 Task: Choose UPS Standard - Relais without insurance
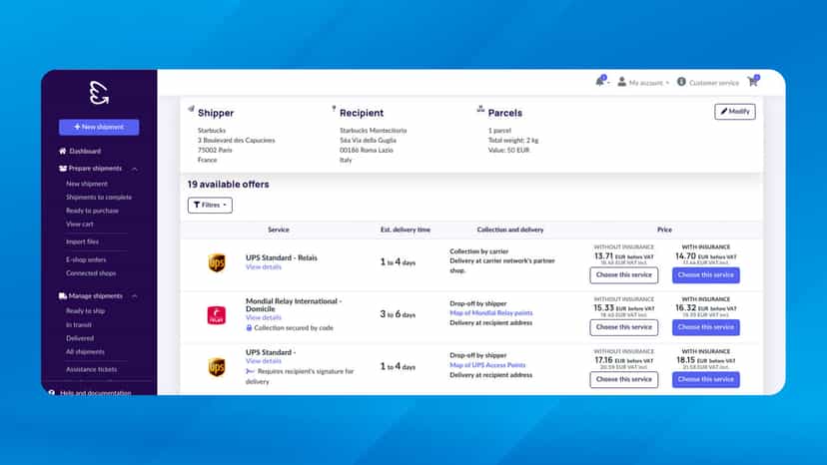click(624, 275)
